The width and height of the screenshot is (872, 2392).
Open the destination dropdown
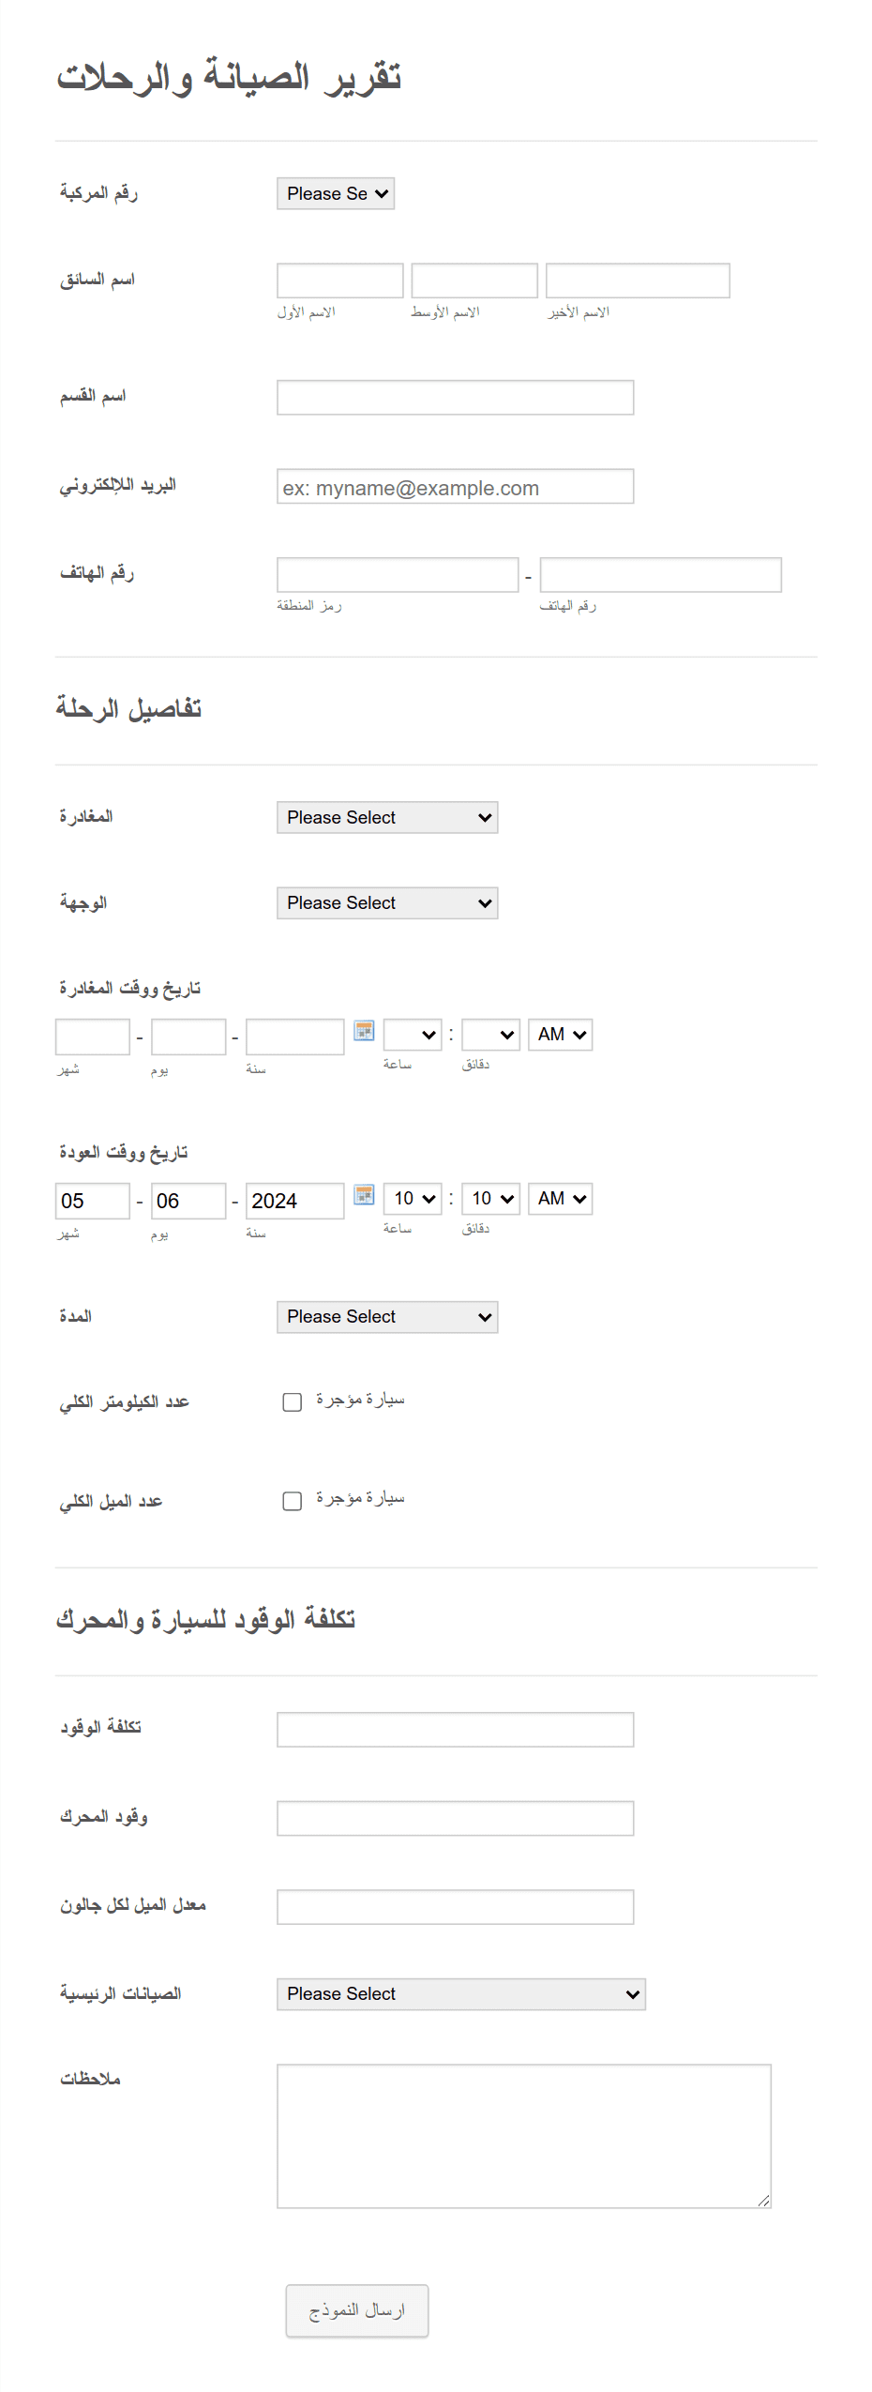(387, 902)
